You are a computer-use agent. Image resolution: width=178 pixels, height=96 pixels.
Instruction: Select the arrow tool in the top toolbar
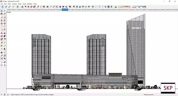coord(2,7)
